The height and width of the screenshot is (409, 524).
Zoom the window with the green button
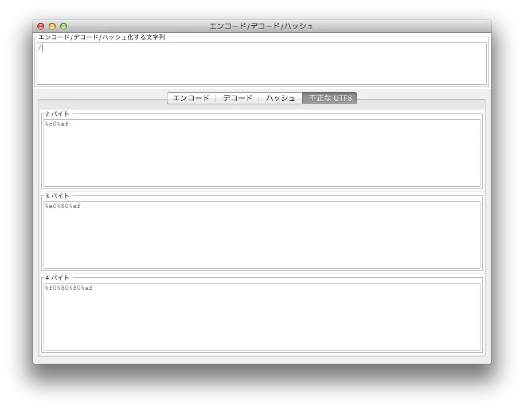[x=64, y=26]
